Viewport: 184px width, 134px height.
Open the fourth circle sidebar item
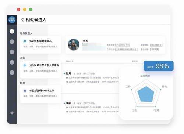tap(12, 62)
